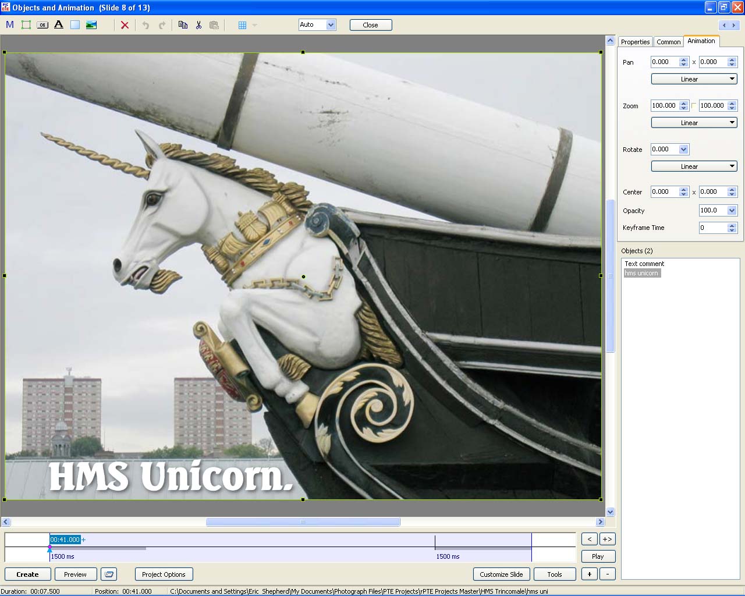Click the scissors cut icon

click(x=198, y=25)
